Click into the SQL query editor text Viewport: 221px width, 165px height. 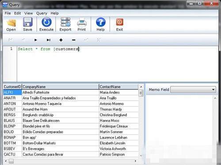[x=49, y=49]
